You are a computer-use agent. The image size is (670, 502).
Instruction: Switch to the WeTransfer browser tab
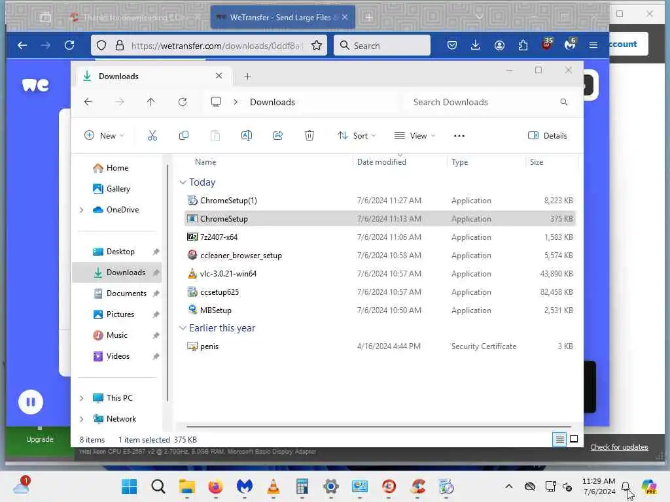pyautogui.click(x=283, y=18)
